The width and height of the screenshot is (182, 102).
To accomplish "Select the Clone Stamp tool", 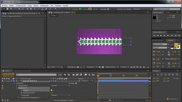I will pyautogui.click(x=43, y=9).
